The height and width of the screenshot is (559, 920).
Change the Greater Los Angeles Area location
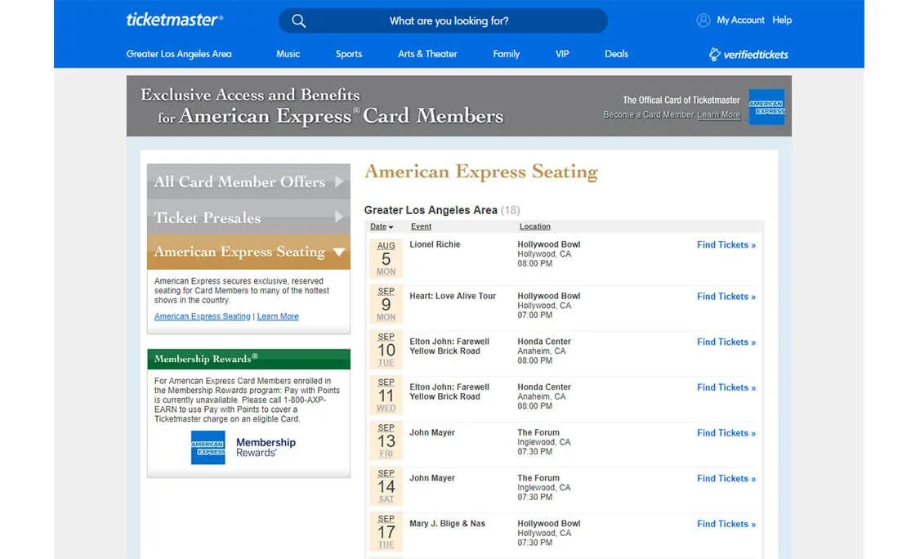pos(179,54)
